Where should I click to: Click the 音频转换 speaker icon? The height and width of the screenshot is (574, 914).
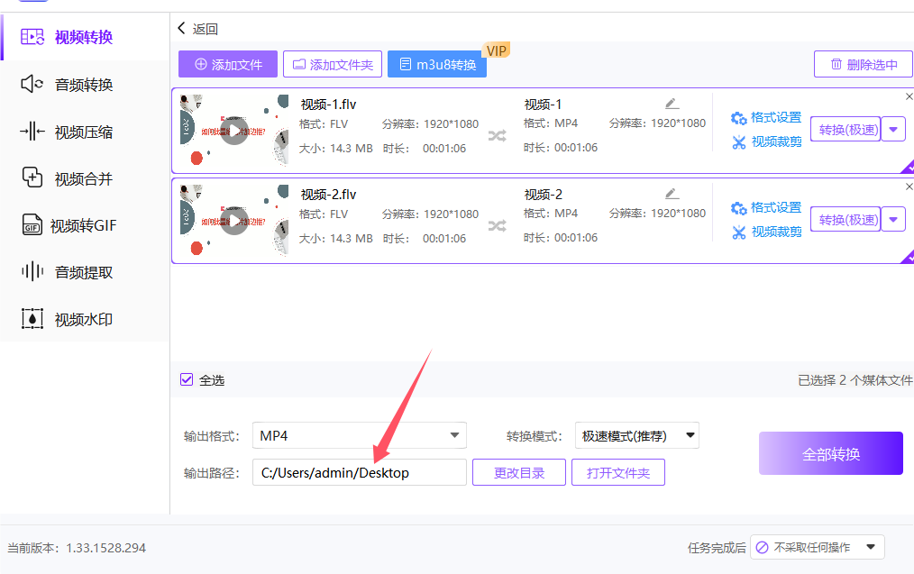click(x=32, y=84)
